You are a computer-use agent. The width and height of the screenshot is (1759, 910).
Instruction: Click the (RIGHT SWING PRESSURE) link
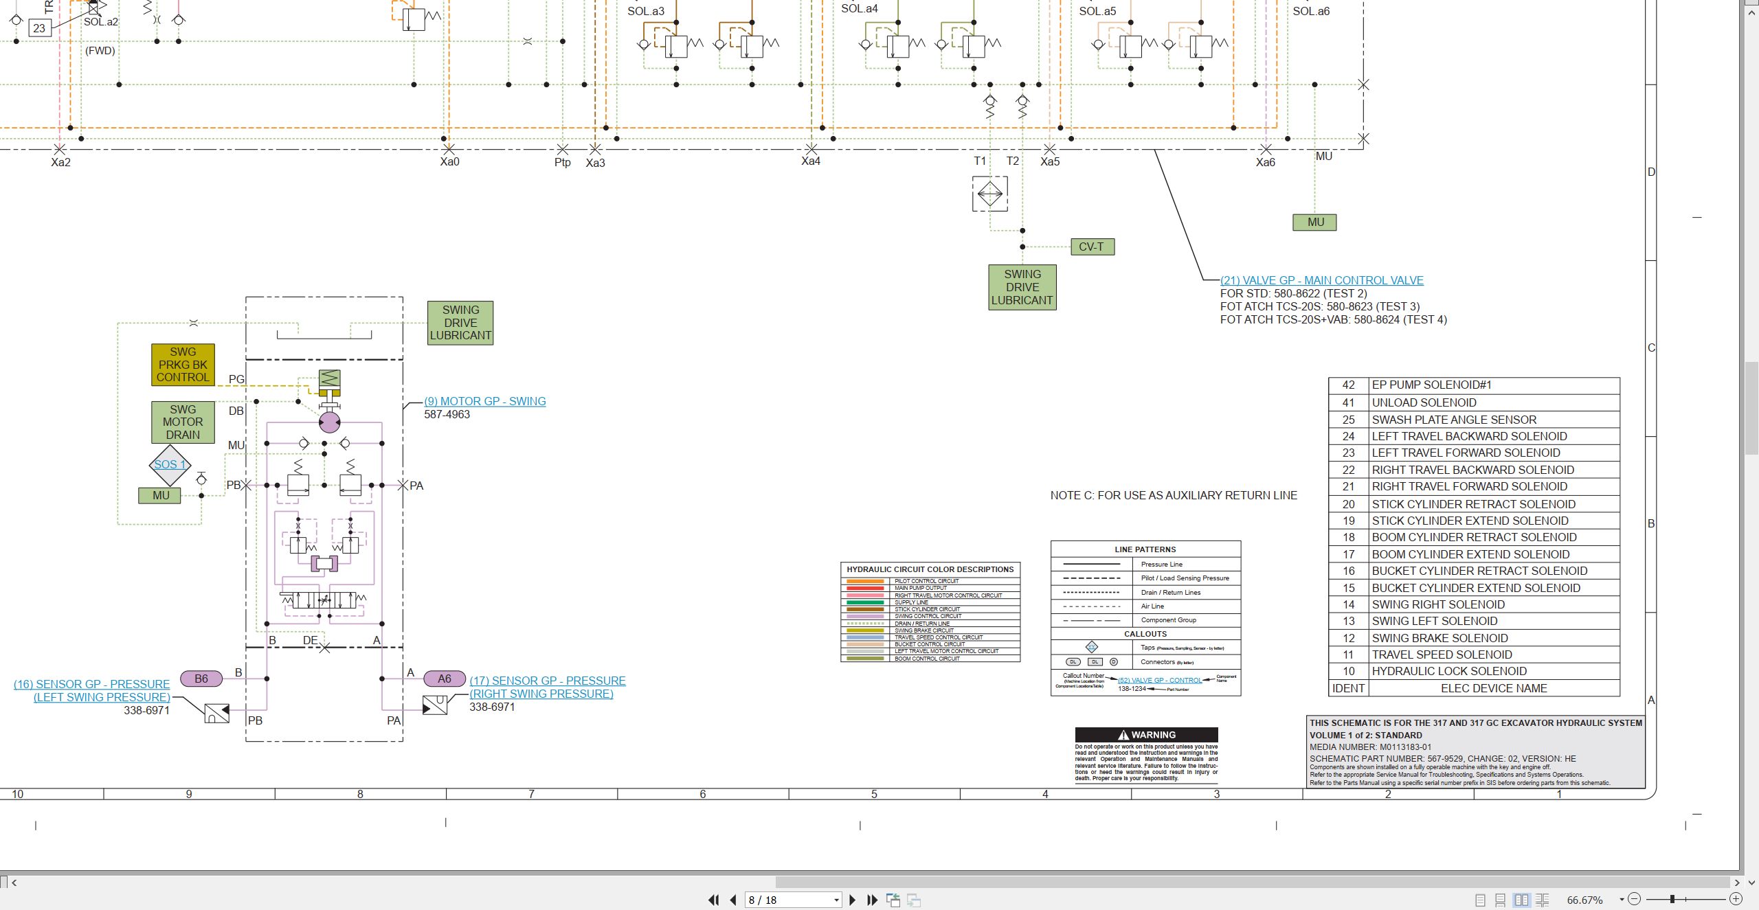[541, 694]
